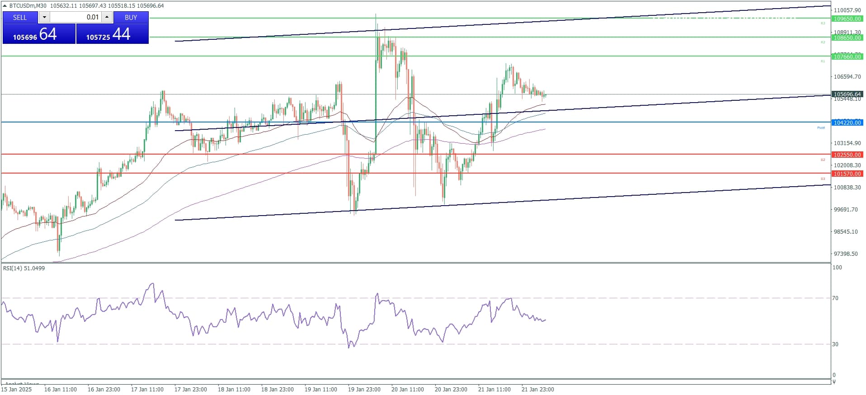Click the 99691.70 price scale value
Viewport: 866px width, 395px height.
coord(846,210)
